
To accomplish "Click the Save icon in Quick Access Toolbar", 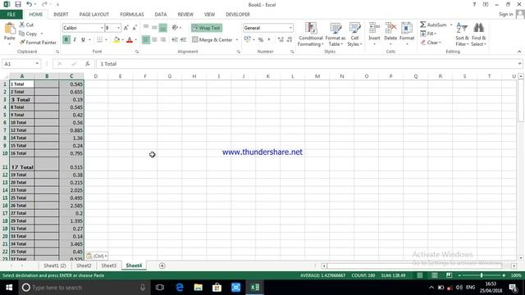I will tap(18, 4).
